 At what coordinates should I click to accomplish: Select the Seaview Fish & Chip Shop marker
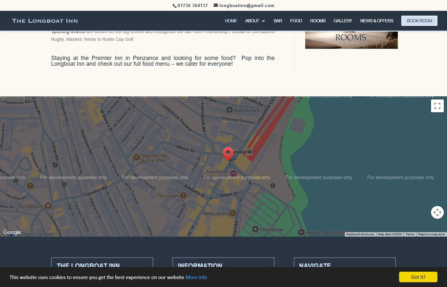coord(137,157)
